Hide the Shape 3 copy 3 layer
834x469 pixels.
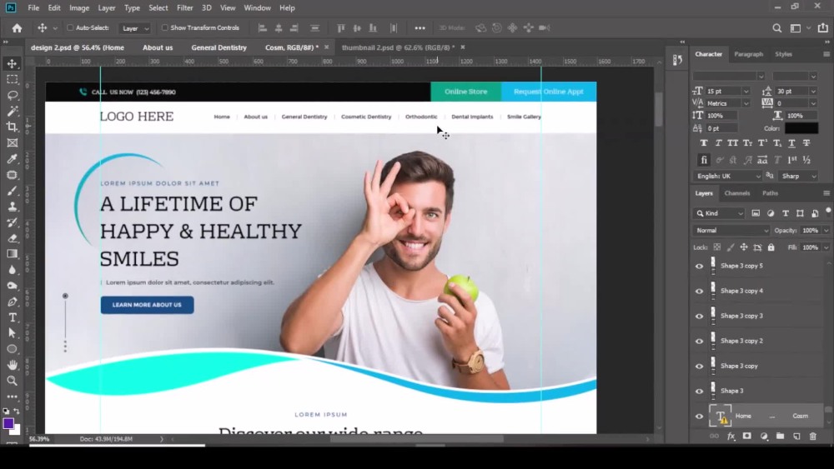click(x=699, y=316)
